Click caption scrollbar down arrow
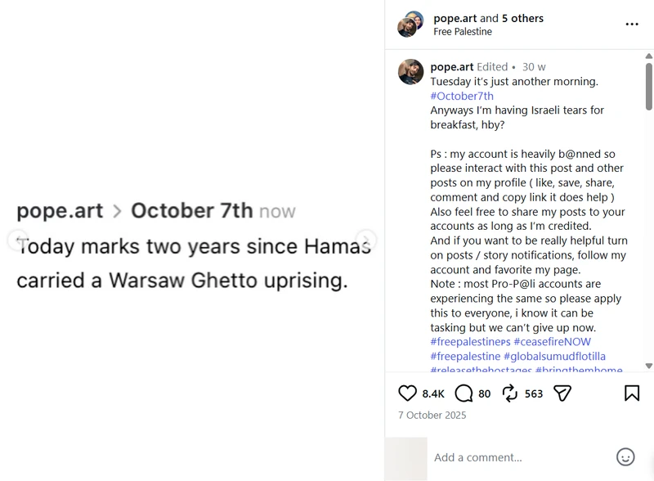 [x=648, y=366]
